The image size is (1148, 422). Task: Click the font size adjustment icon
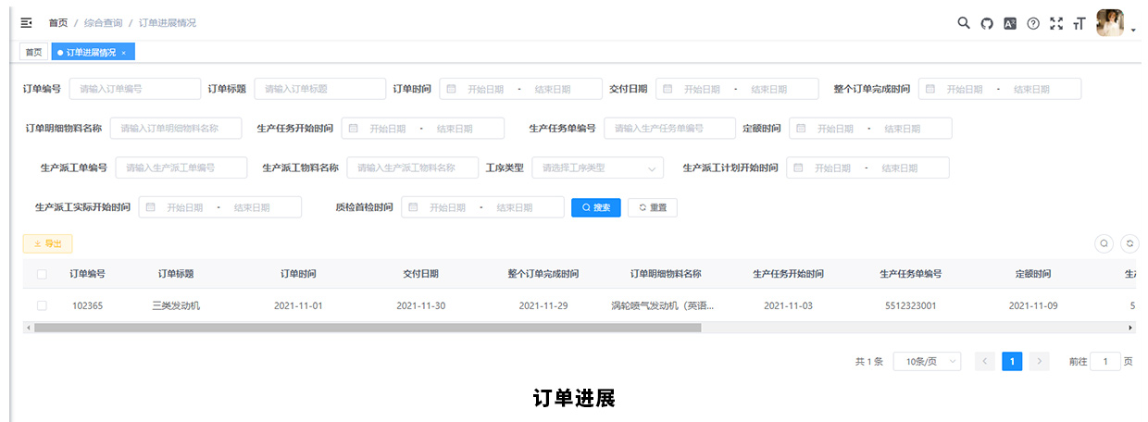pos(1079,24)
